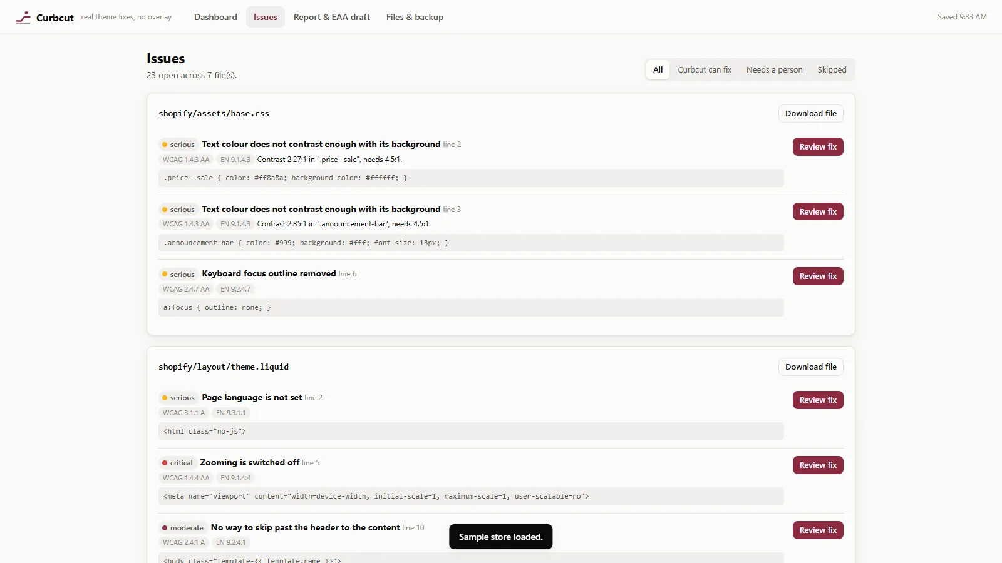
Task: Click the a:focus outline none code snippet
Action: tap(471, 307)
